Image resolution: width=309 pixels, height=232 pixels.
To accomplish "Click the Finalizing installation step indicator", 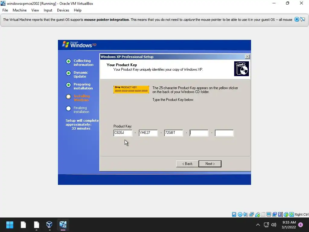I will (x=68, y=108).
